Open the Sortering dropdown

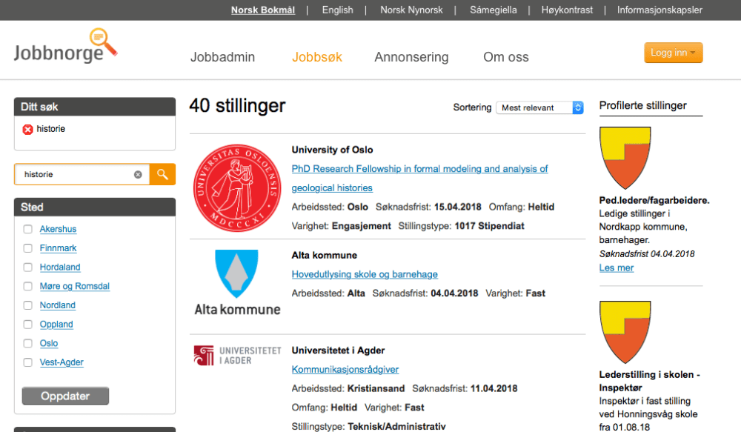pyautogui.click(x=541, y=107)
